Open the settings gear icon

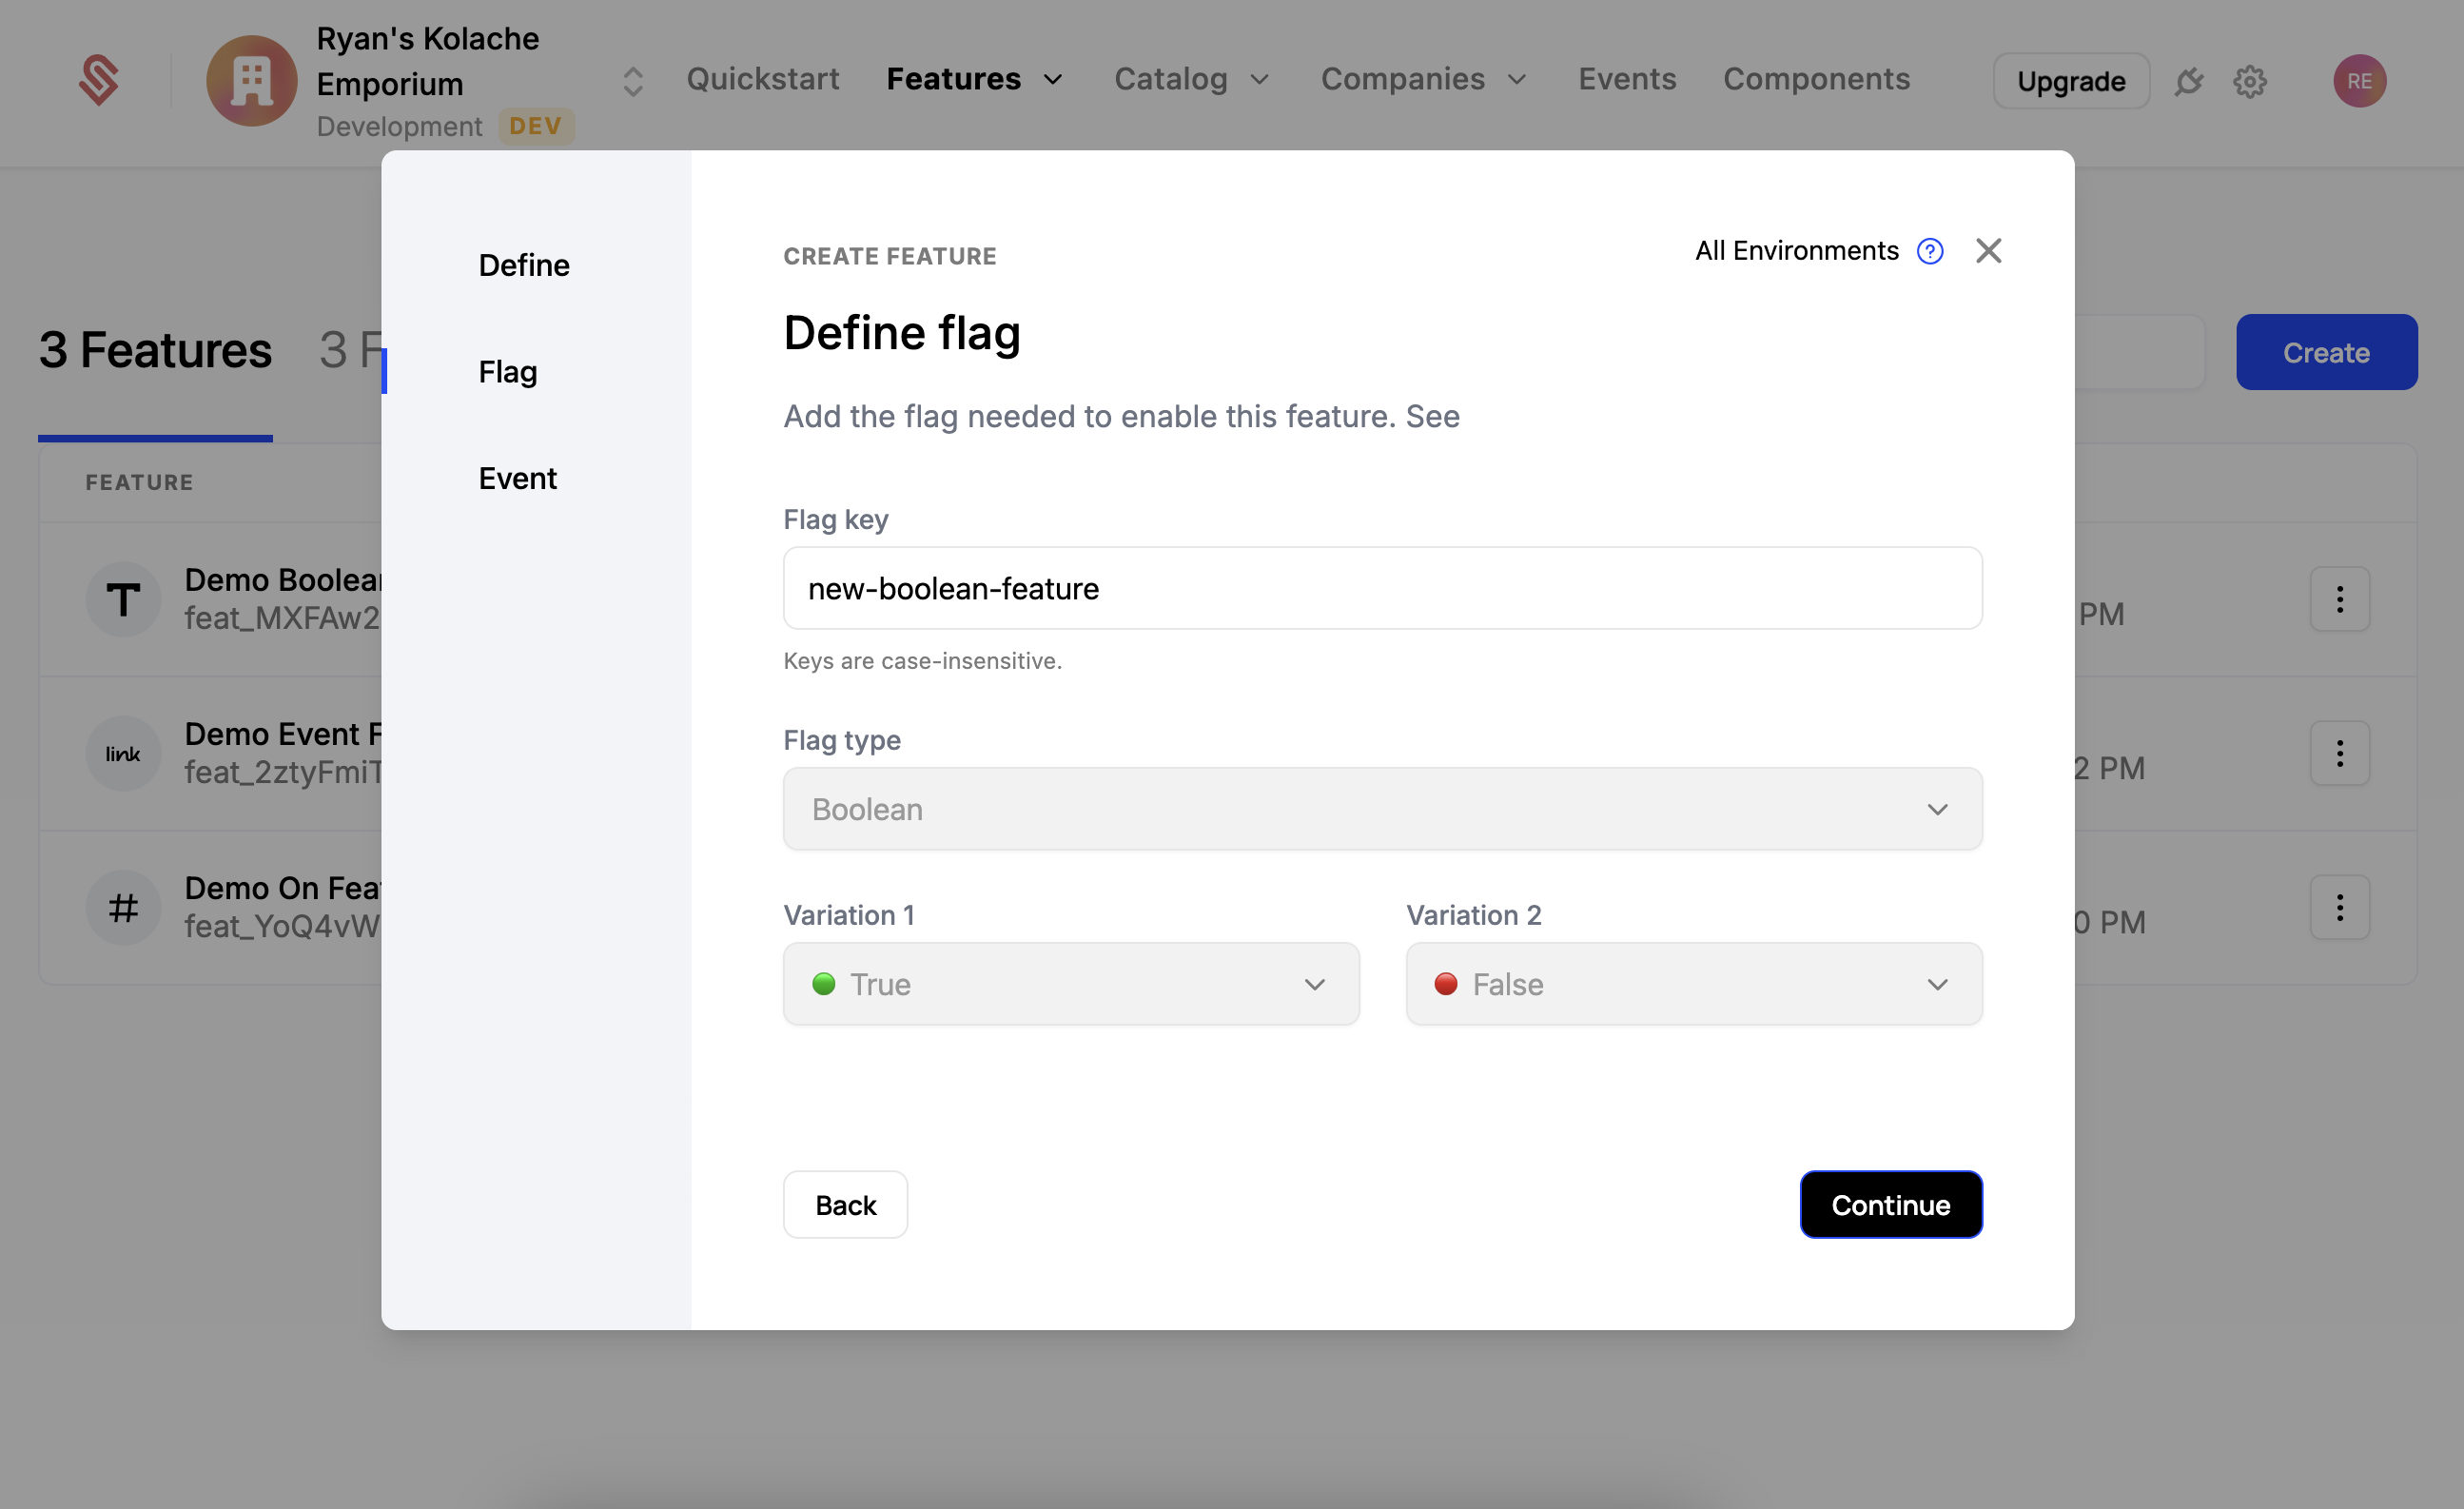click(x=2251, y=82)
